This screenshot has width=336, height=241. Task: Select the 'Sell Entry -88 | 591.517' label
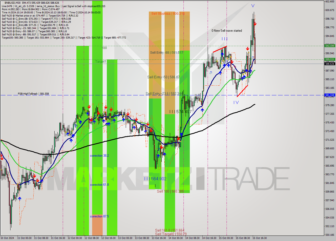(x=167, y=53)
